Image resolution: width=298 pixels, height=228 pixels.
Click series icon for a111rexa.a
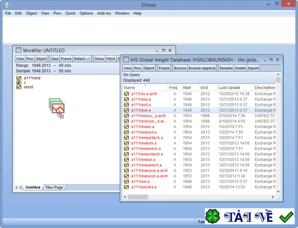click(x=126, y=99)
